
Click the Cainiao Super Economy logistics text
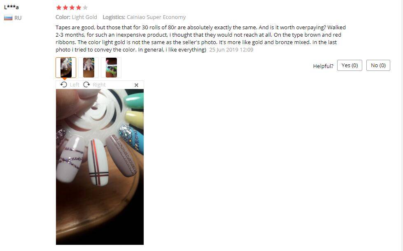click(x=156, y=17)
